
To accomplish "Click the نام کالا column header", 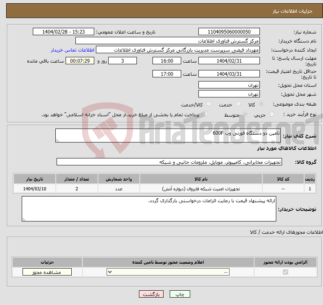I will click(x=201, y=179).
